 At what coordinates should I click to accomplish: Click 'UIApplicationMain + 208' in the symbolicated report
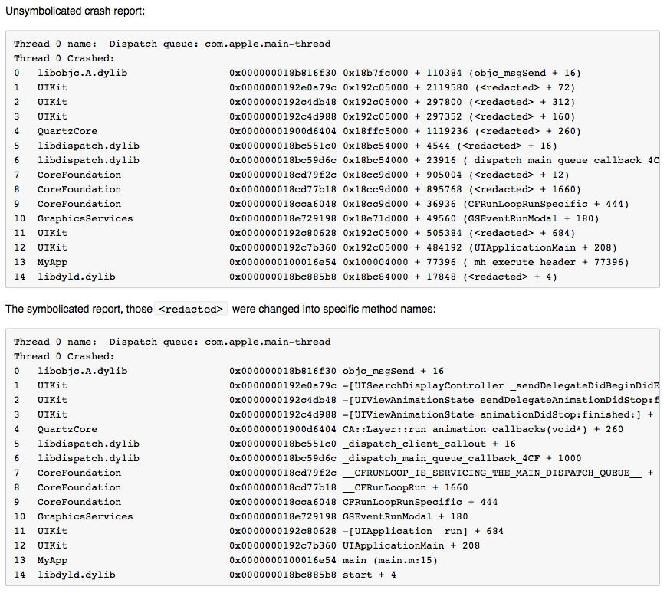click(x=412, y=545)
